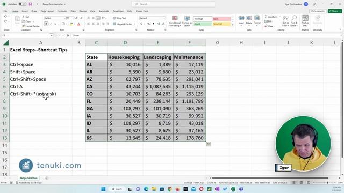344x193 pixels.
Task: Apply the Neutral cell style
Action: coord(221,24)
